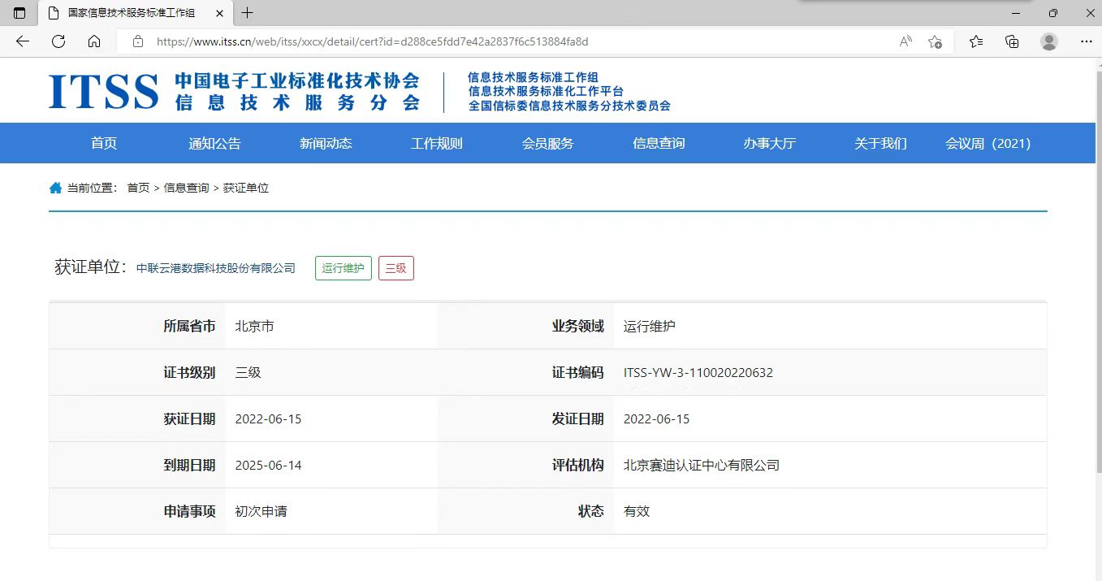
Task: View site info via the lock icon
Action: [138, 41]
